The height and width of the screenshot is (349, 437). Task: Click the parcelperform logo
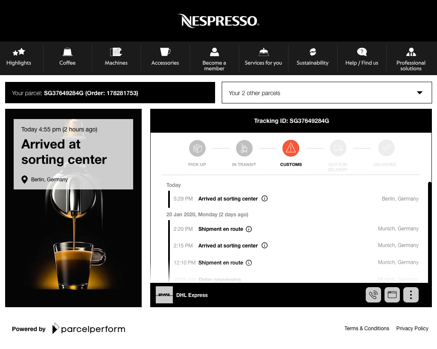[x=89, y=329]
